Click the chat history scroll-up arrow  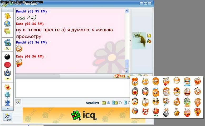pyautogui.click(x=127, y=11)
